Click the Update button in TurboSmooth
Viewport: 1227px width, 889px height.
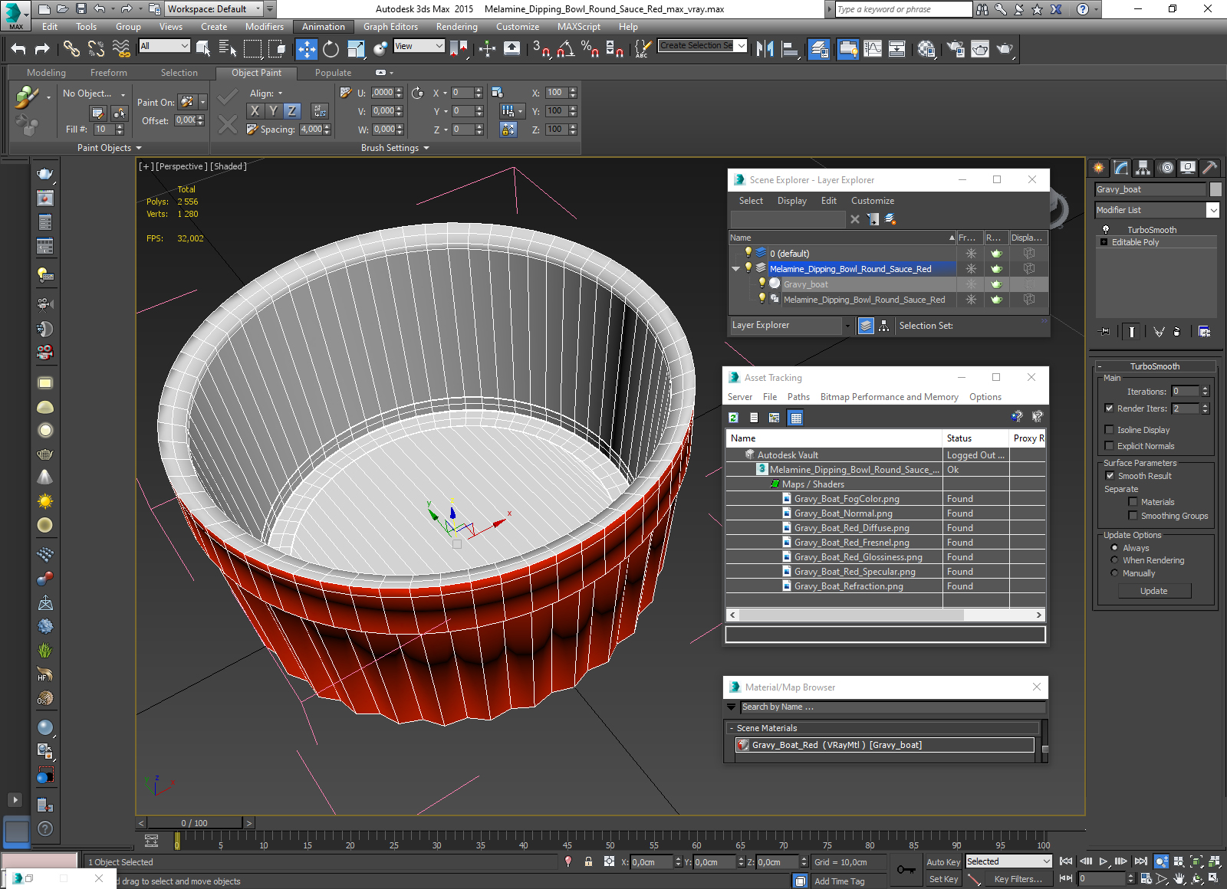click(x=1153, y=591)
